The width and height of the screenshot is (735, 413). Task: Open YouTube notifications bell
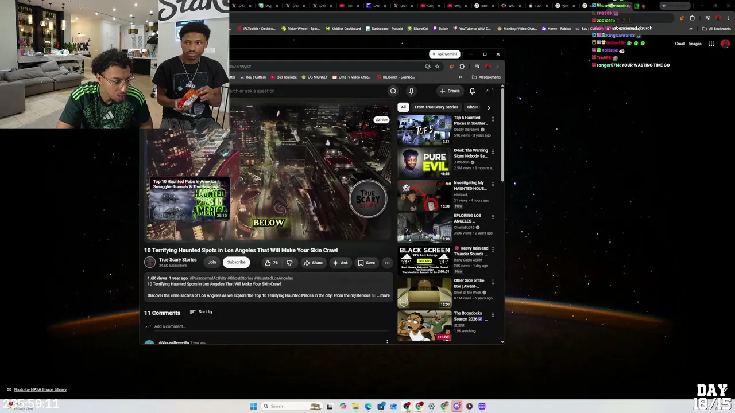pos(472,91)
